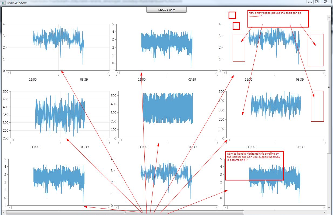This screenshot has height=215, width=333.
Task: Click the window's vertical scrollbar up arrow
Action: 329,18
